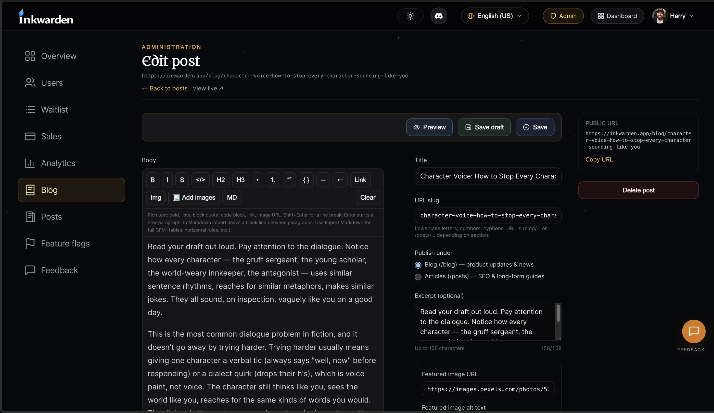Click the Preview button
Screen dimensions: 714x413
point(429,127)
